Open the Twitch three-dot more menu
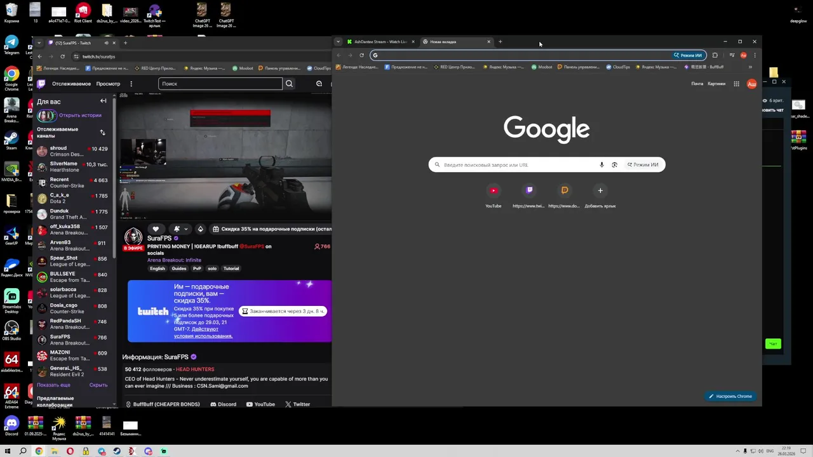The width and height of the screenshot is (813, 457). 131,84
